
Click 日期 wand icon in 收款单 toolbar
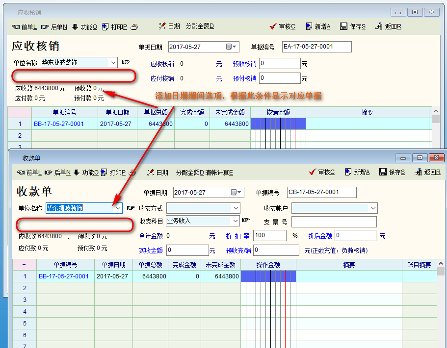[x=150, y=172]
